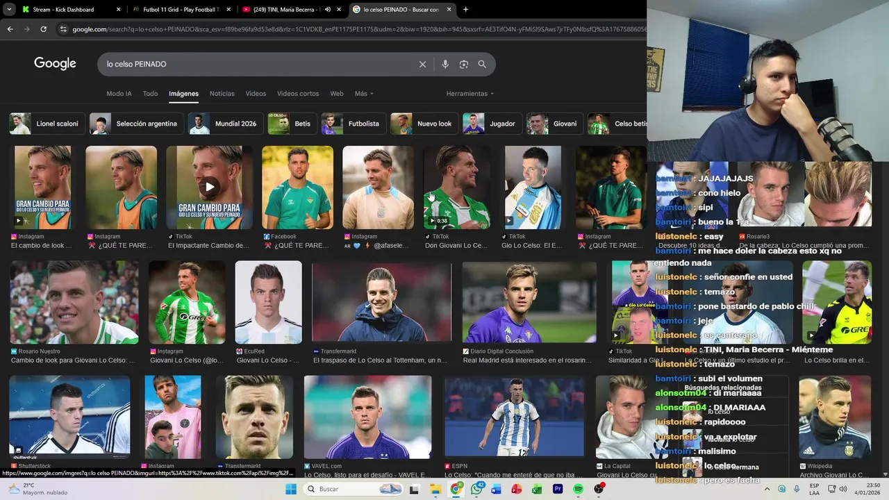Select the Jugador filter chip
The image size is (889, 500).
click(492, 124)
